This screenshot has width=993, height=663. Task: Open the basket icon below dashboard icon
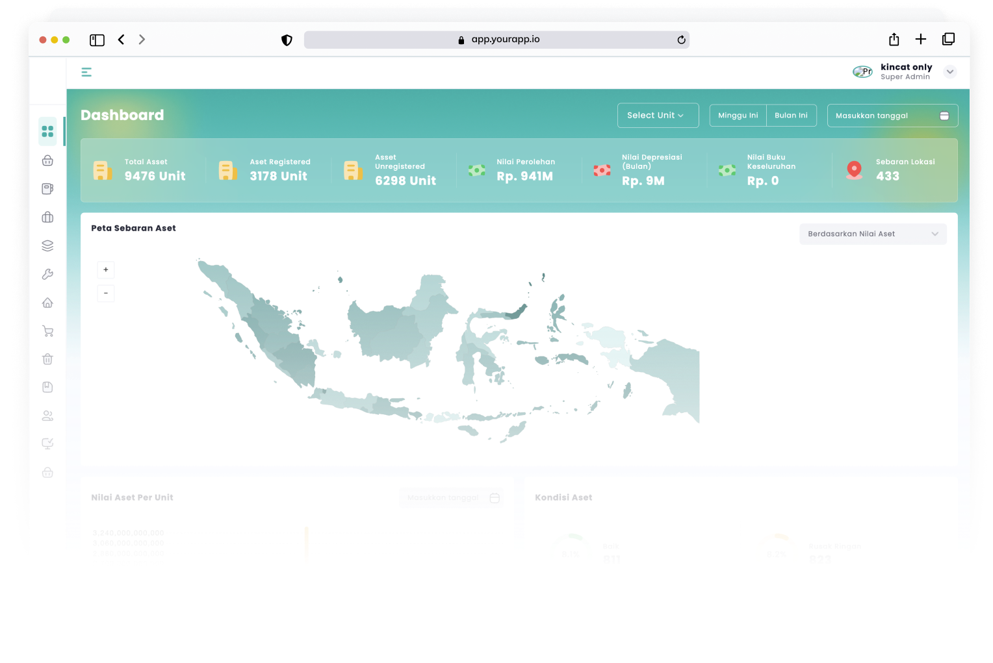(x=47, y=160)
